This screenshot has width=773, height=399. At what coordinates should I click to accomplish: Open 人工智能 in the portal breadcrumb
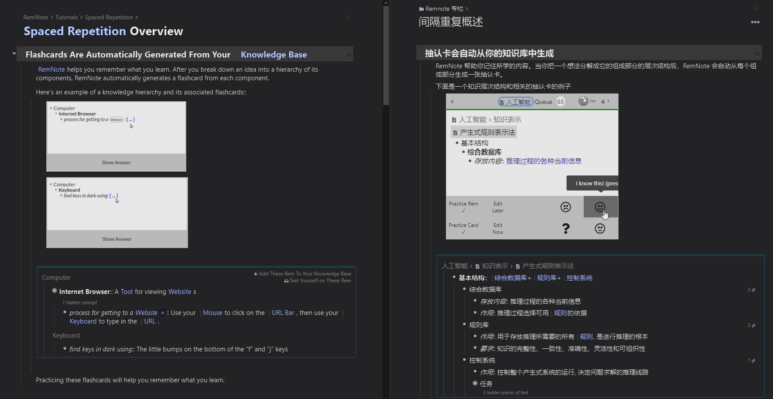(455, 266)
